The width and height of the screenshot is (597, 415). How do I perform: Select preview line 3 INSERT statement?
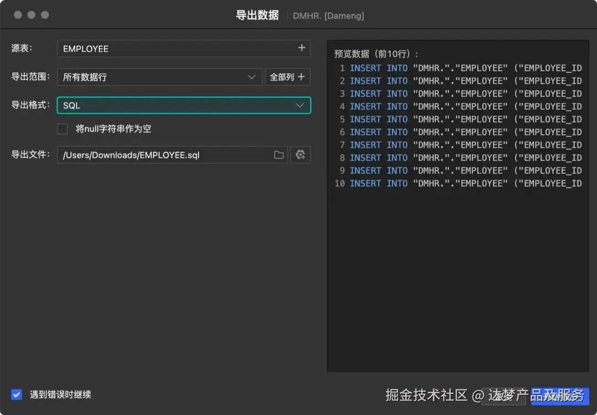[465, 93]
